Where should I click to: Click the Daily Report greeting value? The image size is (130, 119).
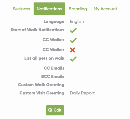82,93
